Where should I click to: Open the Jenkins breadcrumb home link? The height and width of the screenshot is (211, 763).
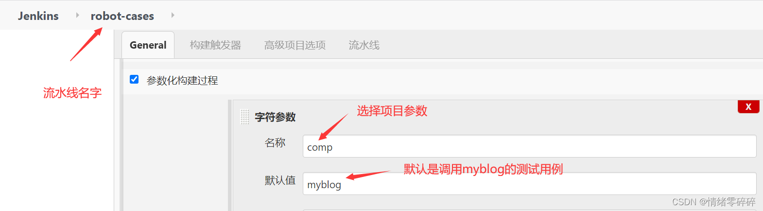coord(38,16)
